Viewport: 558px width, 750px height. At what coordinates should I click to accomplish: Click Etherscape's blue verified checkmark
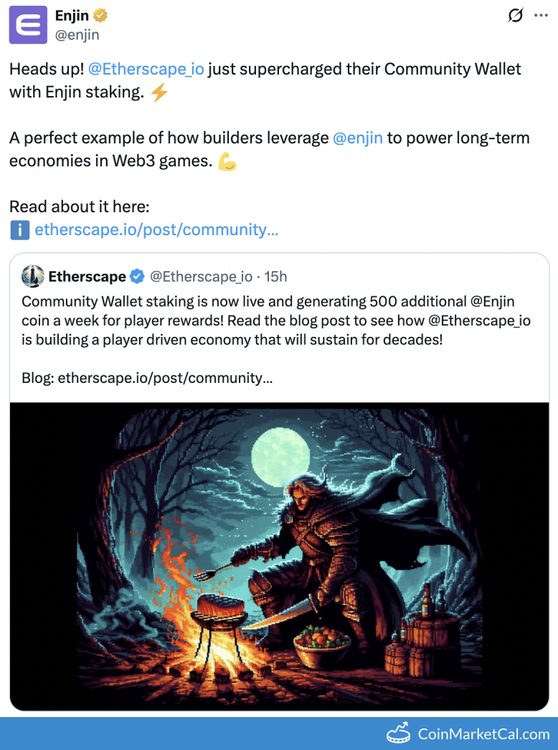click(138, 276)
